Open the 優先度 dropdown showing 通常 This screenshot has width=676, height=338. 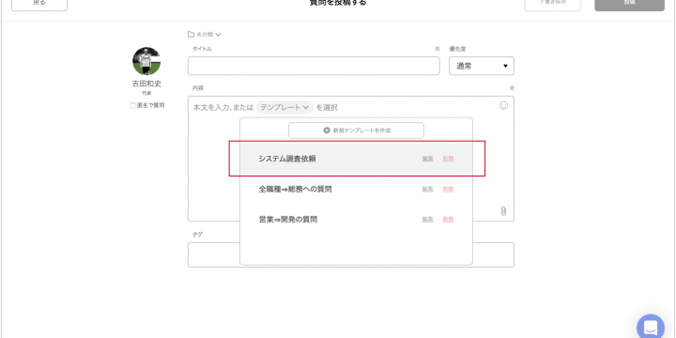482,66
